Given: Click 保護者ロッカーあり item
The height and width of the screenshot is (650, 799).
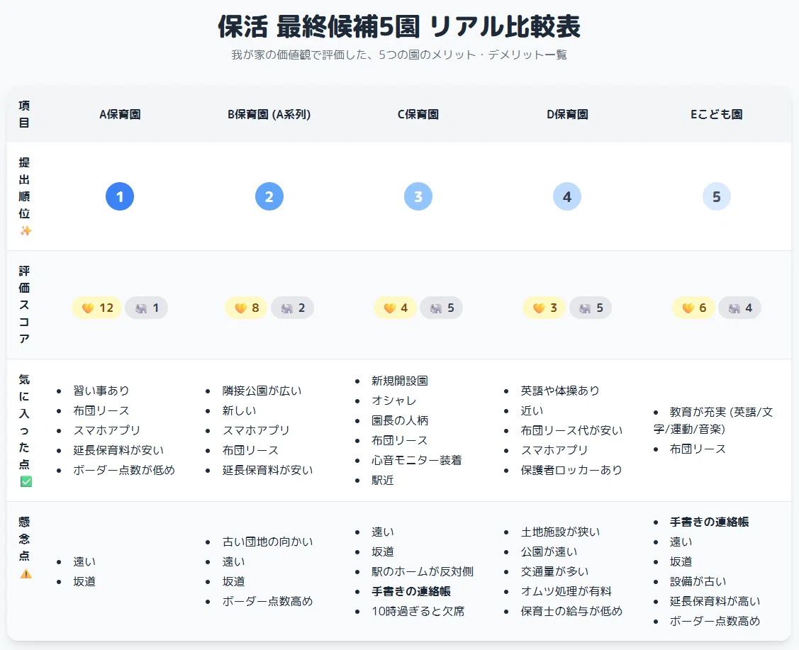Looking at the screenshot, I should (x=571, y=470).
